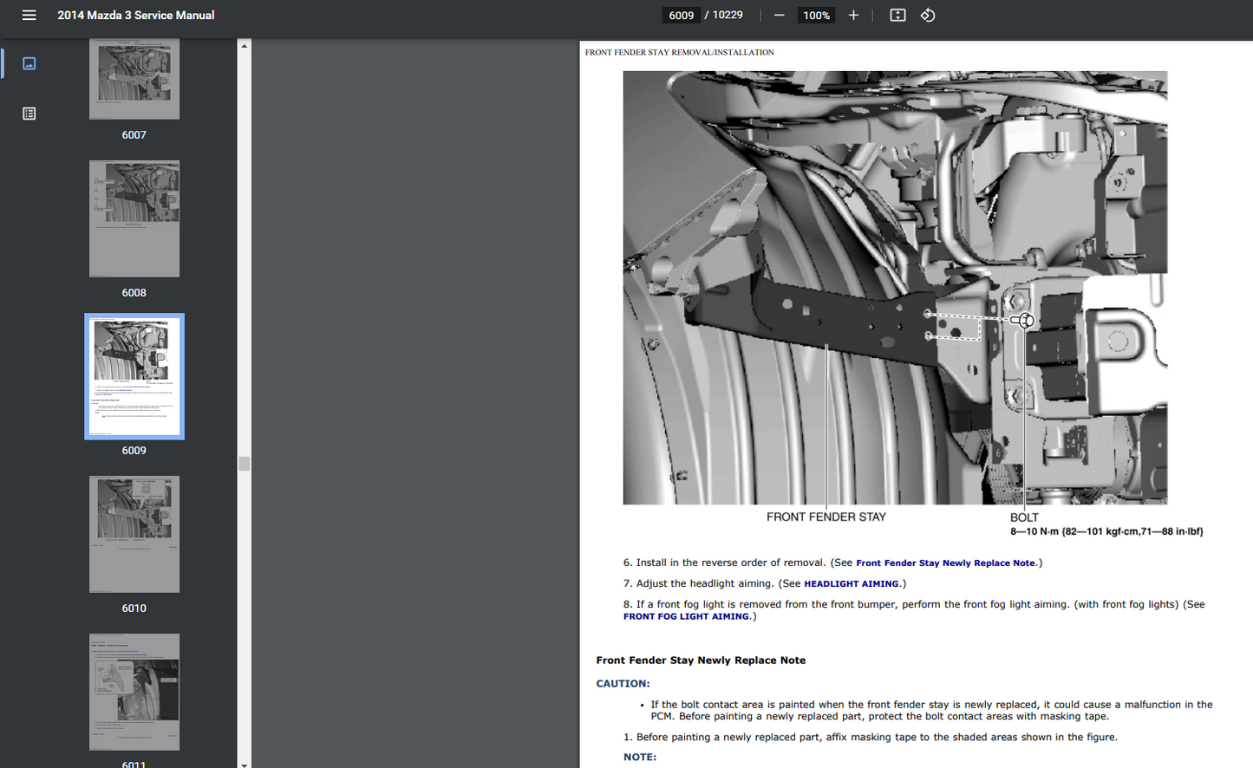Zoom out with the minus icon
This screenshot has height=768, width=1253.
click(779, 16)
